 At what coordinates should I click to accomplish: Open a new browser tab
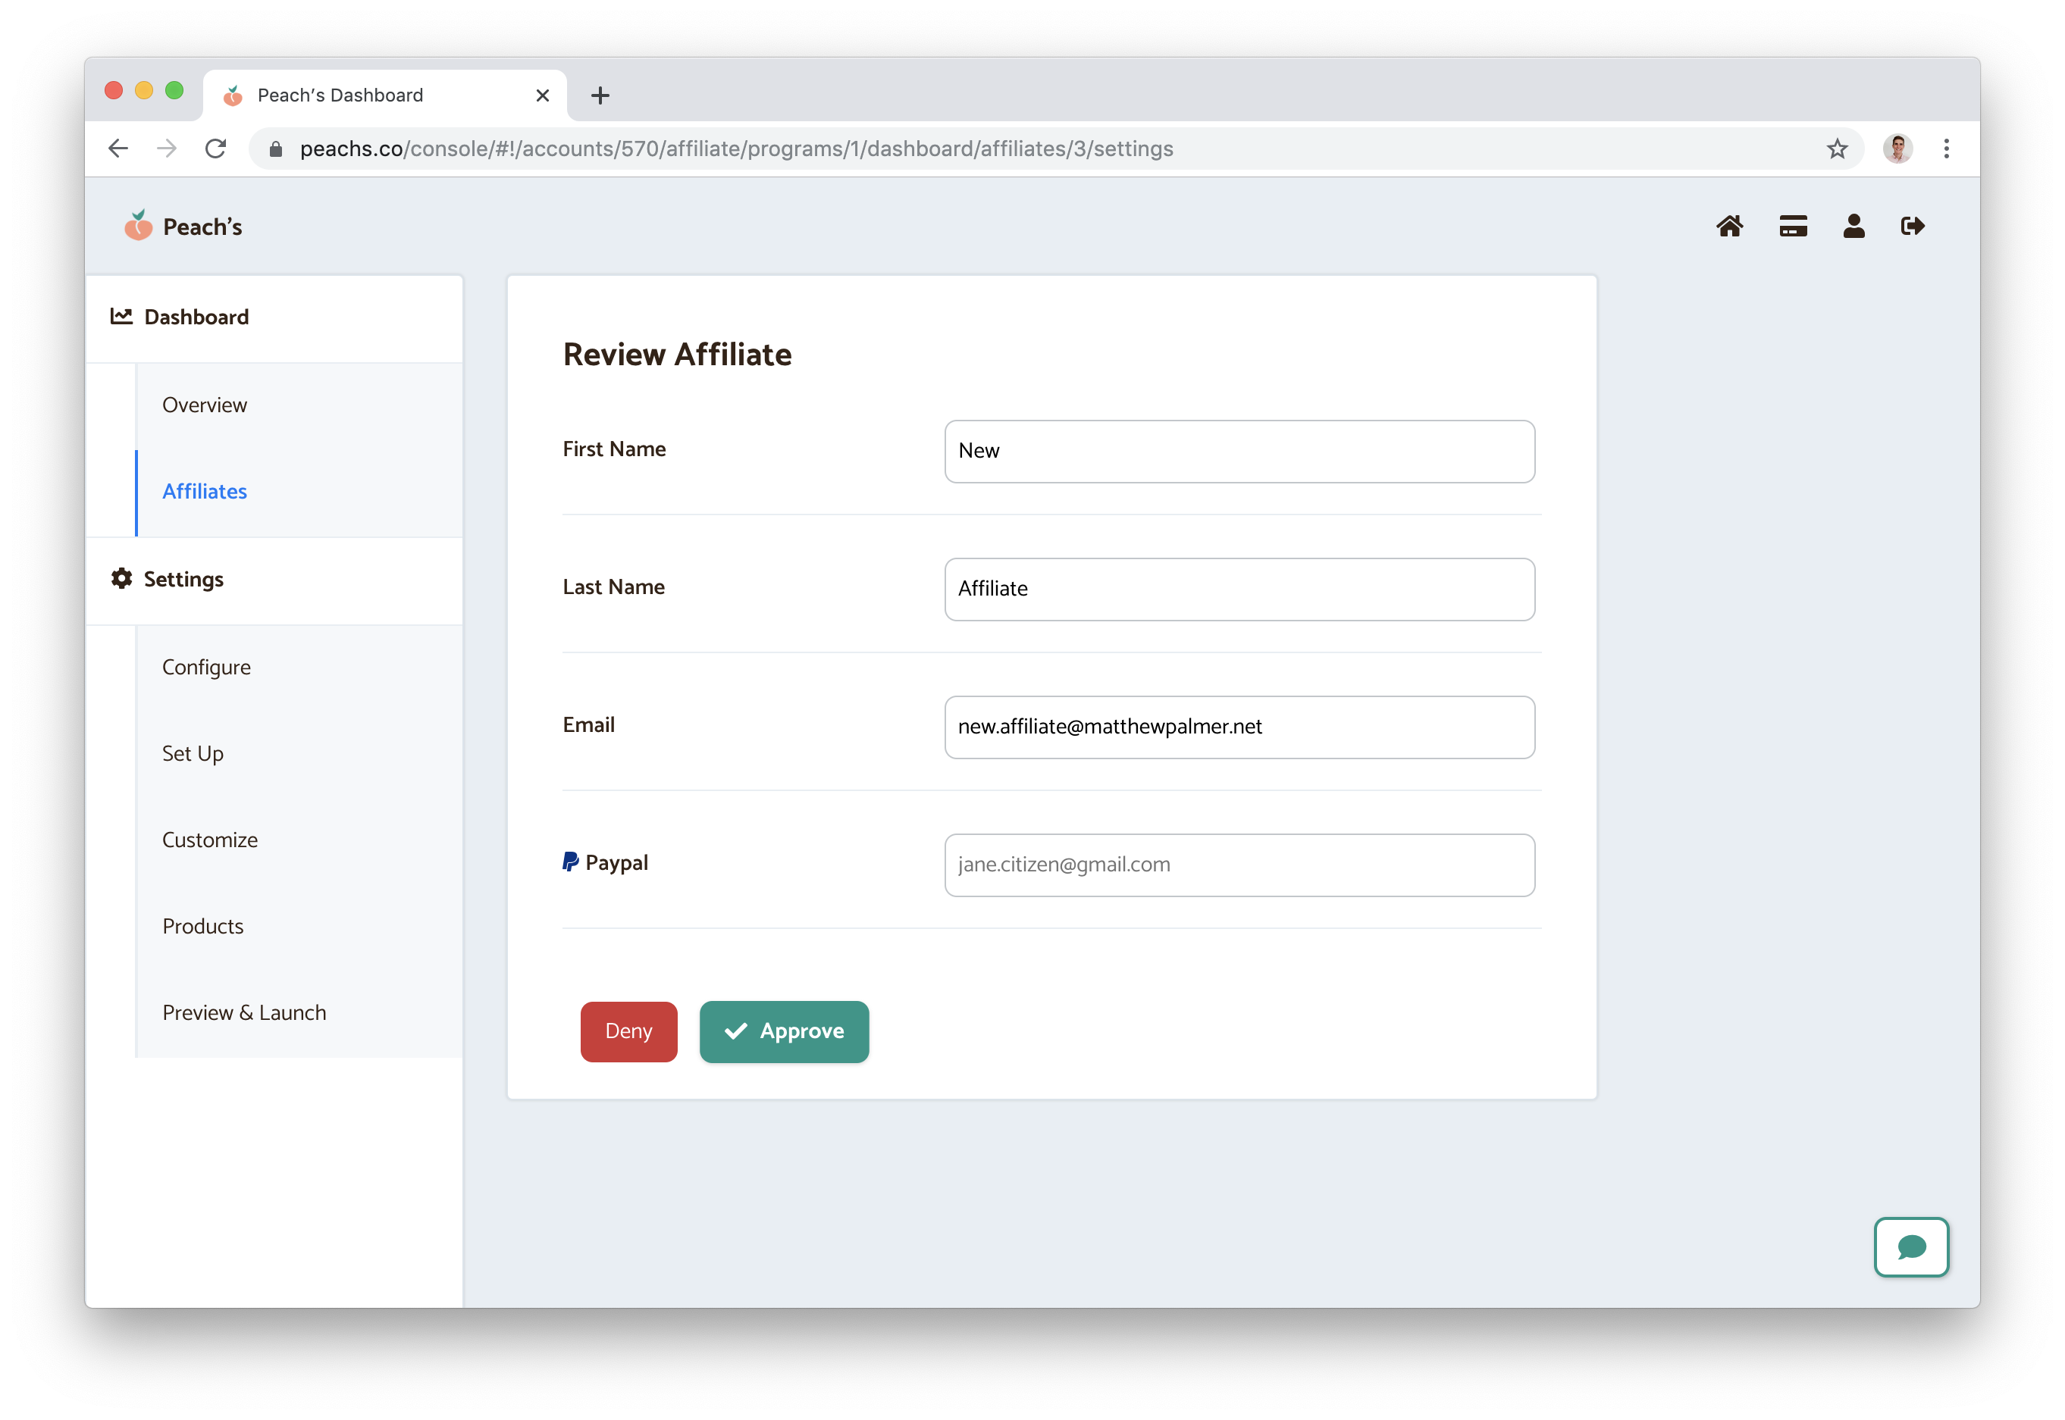(600, 95)
